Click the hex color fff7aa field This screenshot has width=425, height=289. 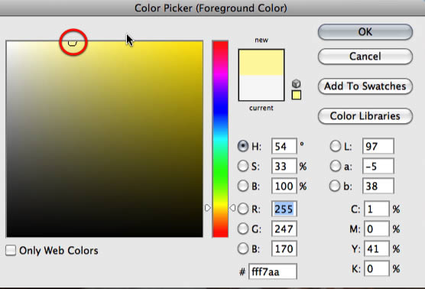pyautogui.click(x=273, y=271)
